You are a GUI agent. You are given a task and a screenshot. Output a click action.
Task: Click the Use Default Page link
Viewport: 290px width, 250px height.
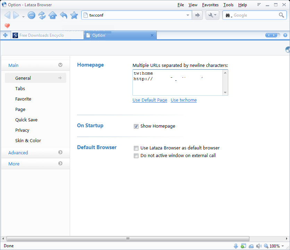[150, 100]
